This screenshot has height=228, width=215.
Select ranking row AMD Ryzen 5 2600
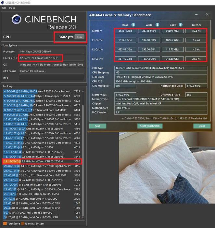point(42,189)
